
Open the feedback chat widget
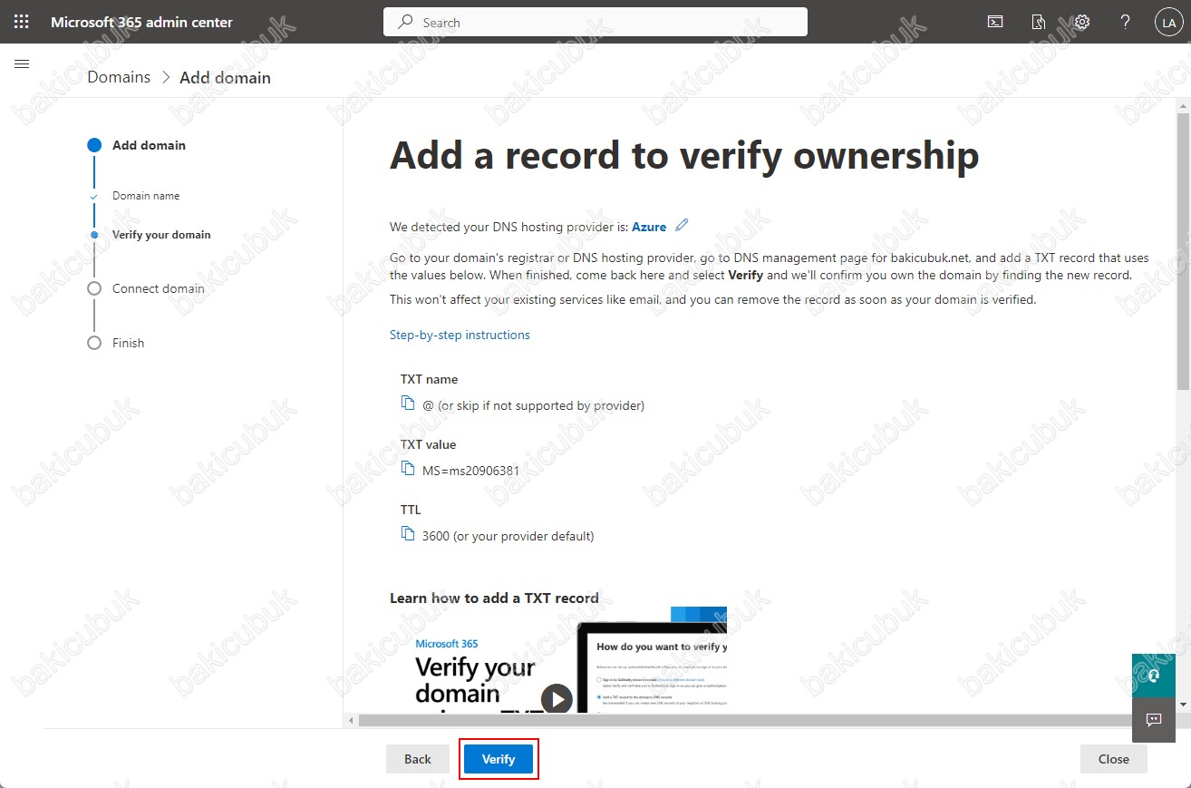1154,720
